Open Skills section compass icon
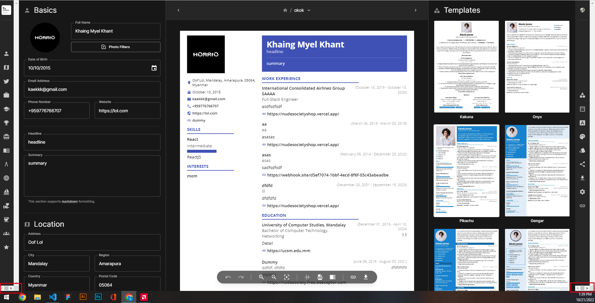The width and height of the screenshot is (595, 303). coord(6,164)
